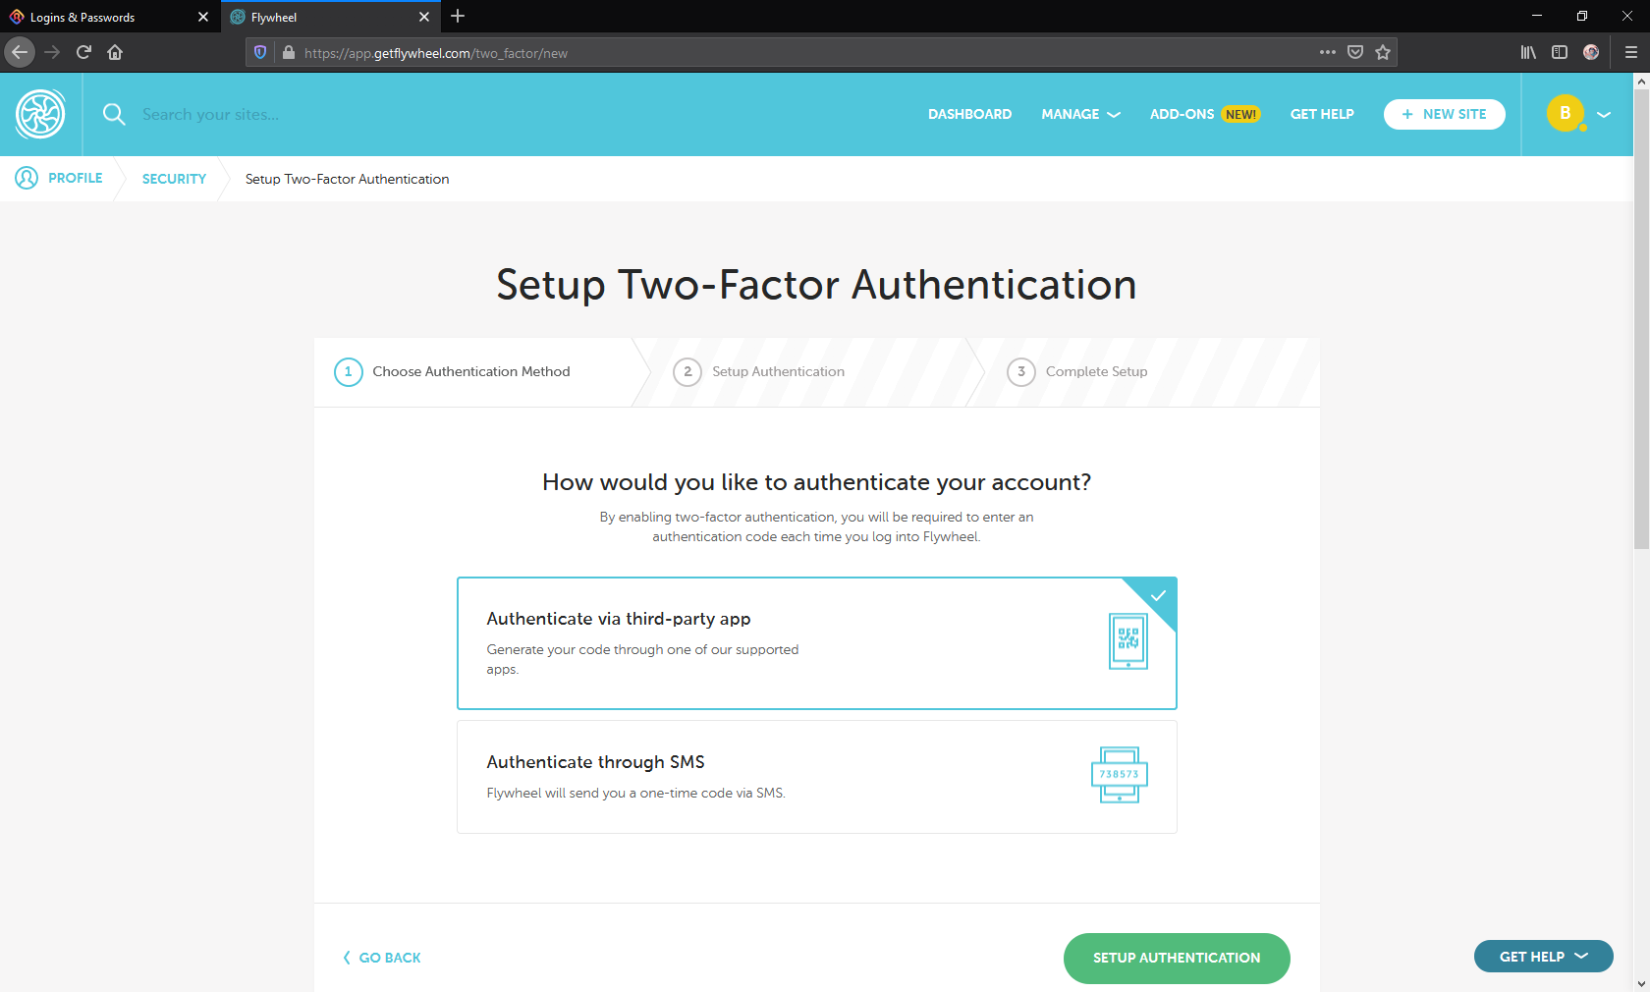Click the Flywheel logo icon

(x=40, y=114)
